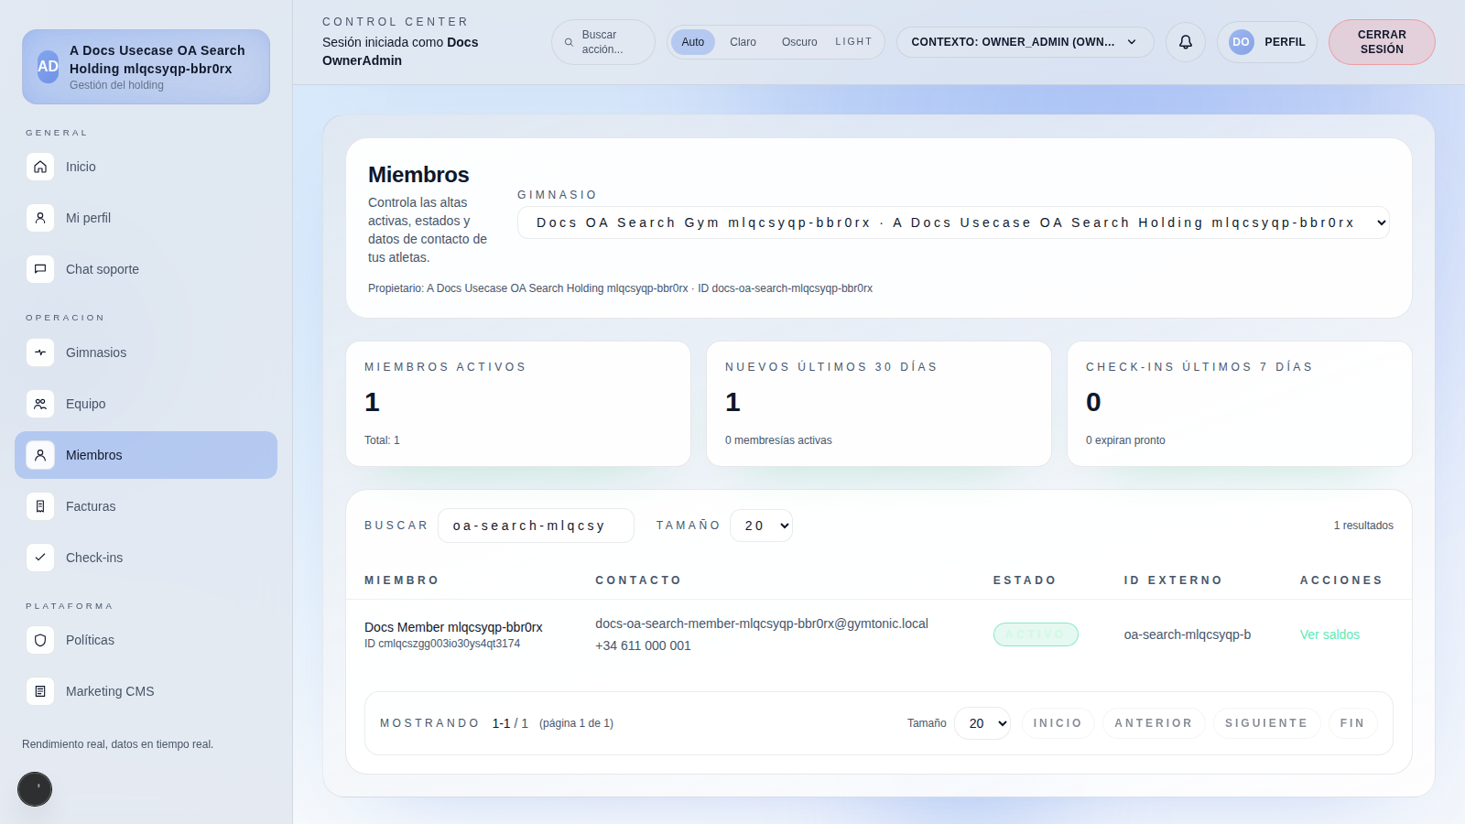Open the Miembros section from sidebar

(x=93, y=455)
